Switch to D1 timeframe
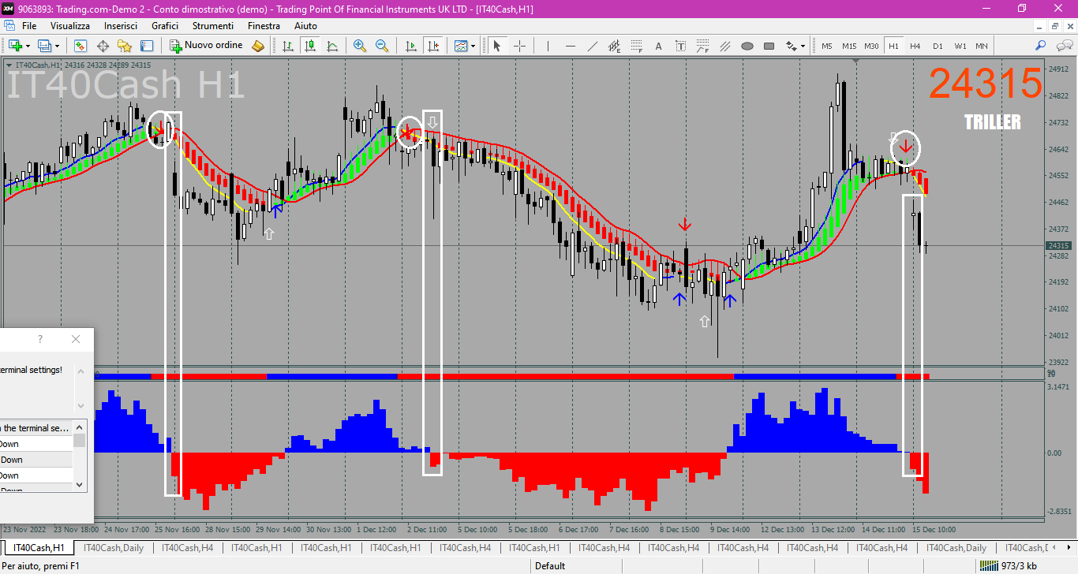Image resolution: width=1078 pixels, height=574 pixels. (x=938, y=46)
